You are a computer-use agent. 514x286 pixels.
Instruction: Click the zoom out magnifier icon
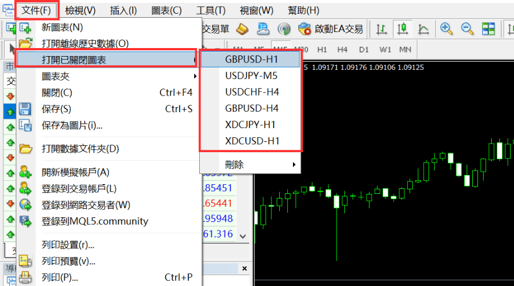[x=467, y=29]
